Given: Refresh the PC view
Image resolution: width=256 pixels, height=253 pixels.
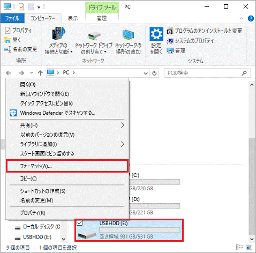Looking at the screenshot, I should [x=154, y=73].
